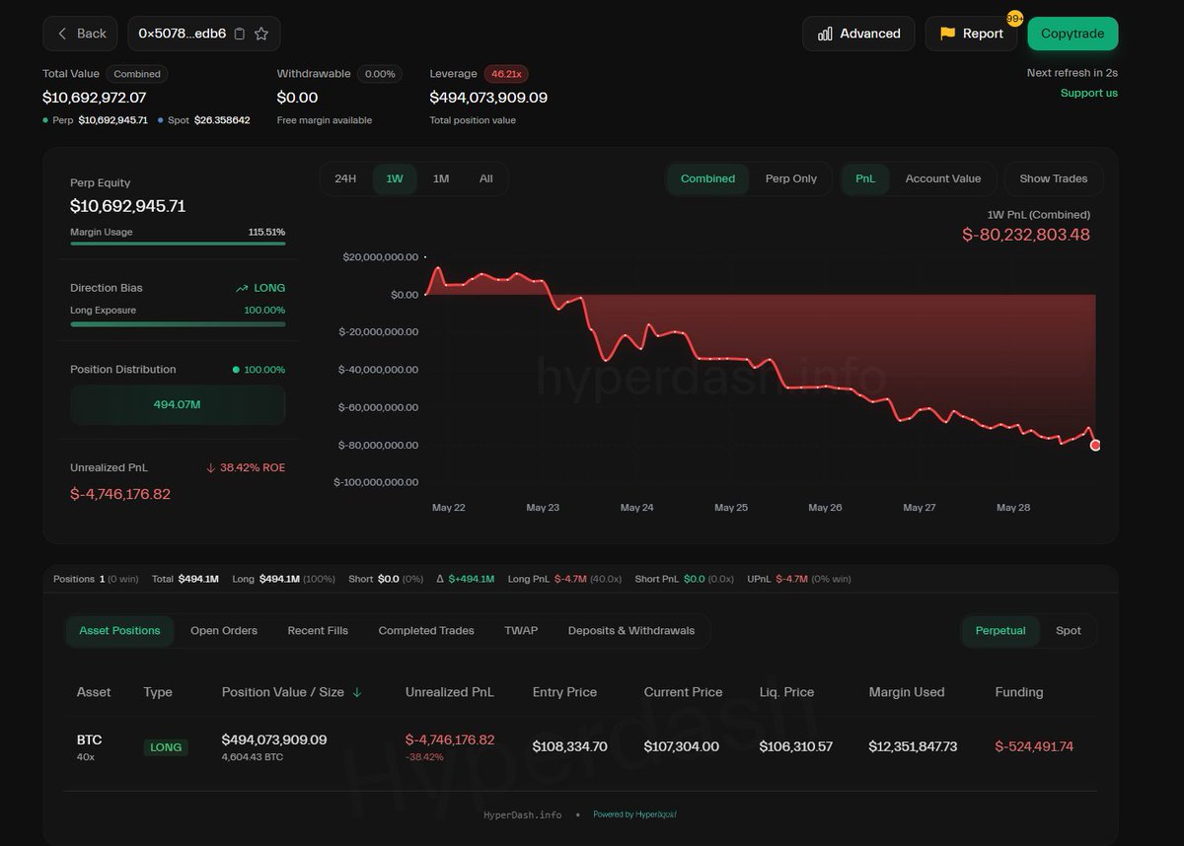
Task: Click the 0x5078...edb6 address text
Action: point(183,34)
